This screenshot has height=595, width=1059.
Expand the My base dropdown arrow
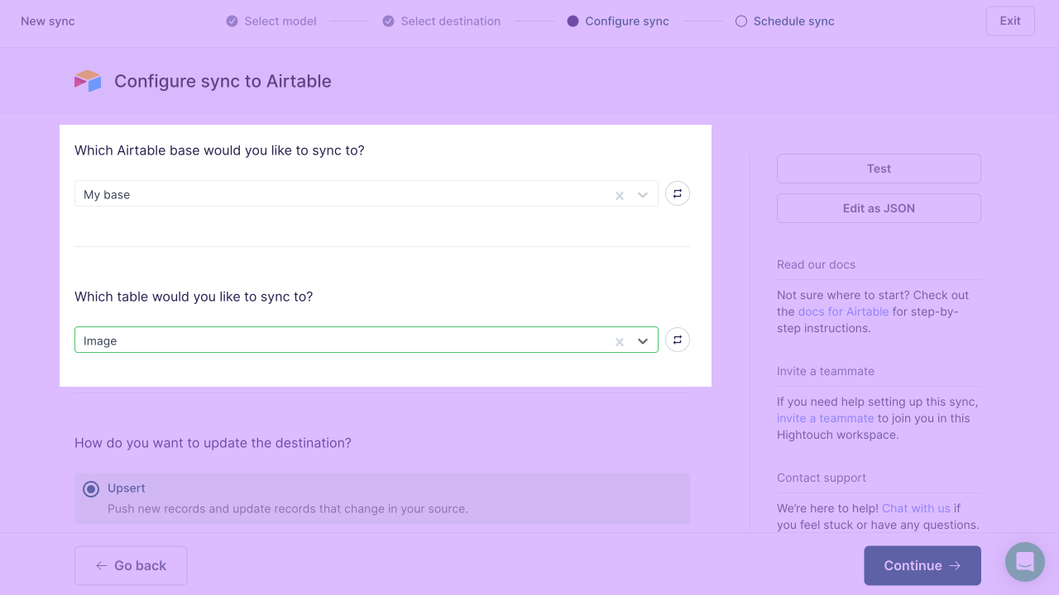643,195
